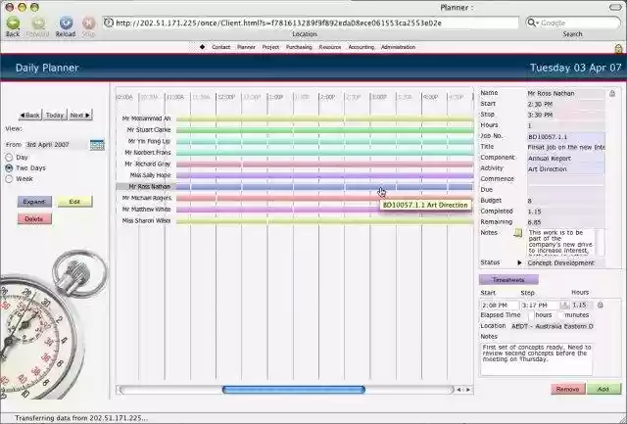Click the Location value AEDT - Australia Eastern

pyautogui.click(x=553, y=326)
